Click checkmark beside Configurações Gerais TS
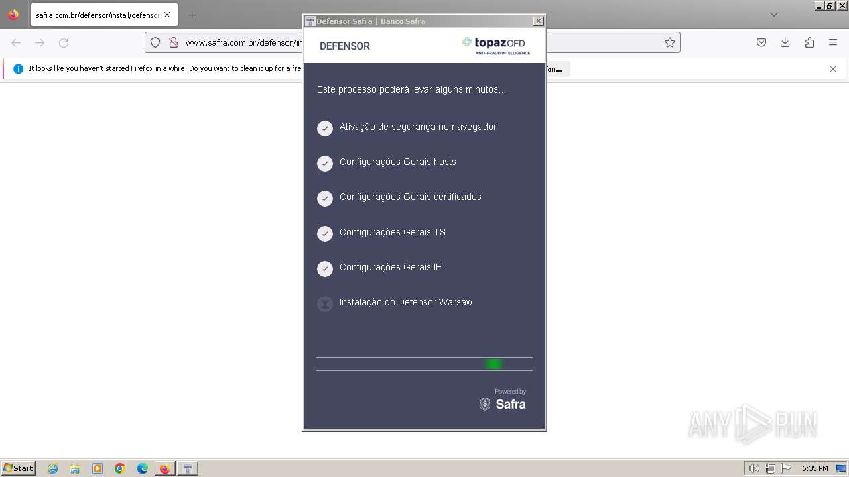 pyautogui.click(x=325, y=234)
